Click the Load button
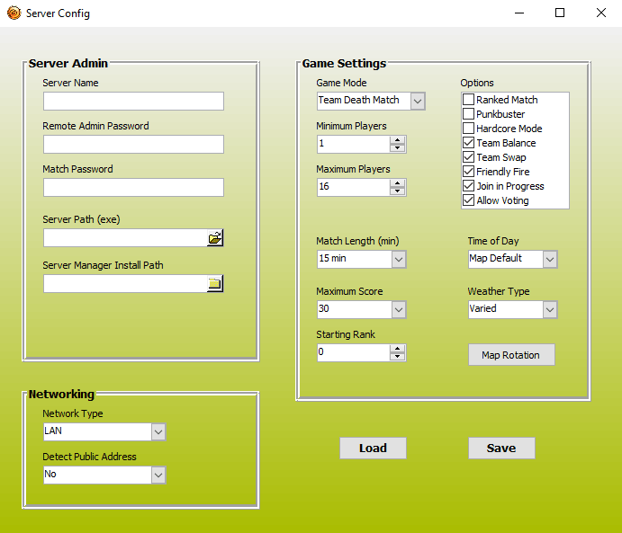Screen dimensions: 622x533 click(373, 449)
